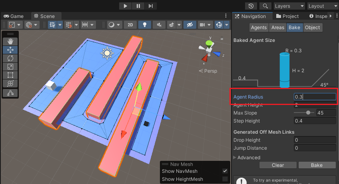Click the shaded sphere debug draw mode icon
This screenshot has height=184, width=339.
click(x=112, y=25)
